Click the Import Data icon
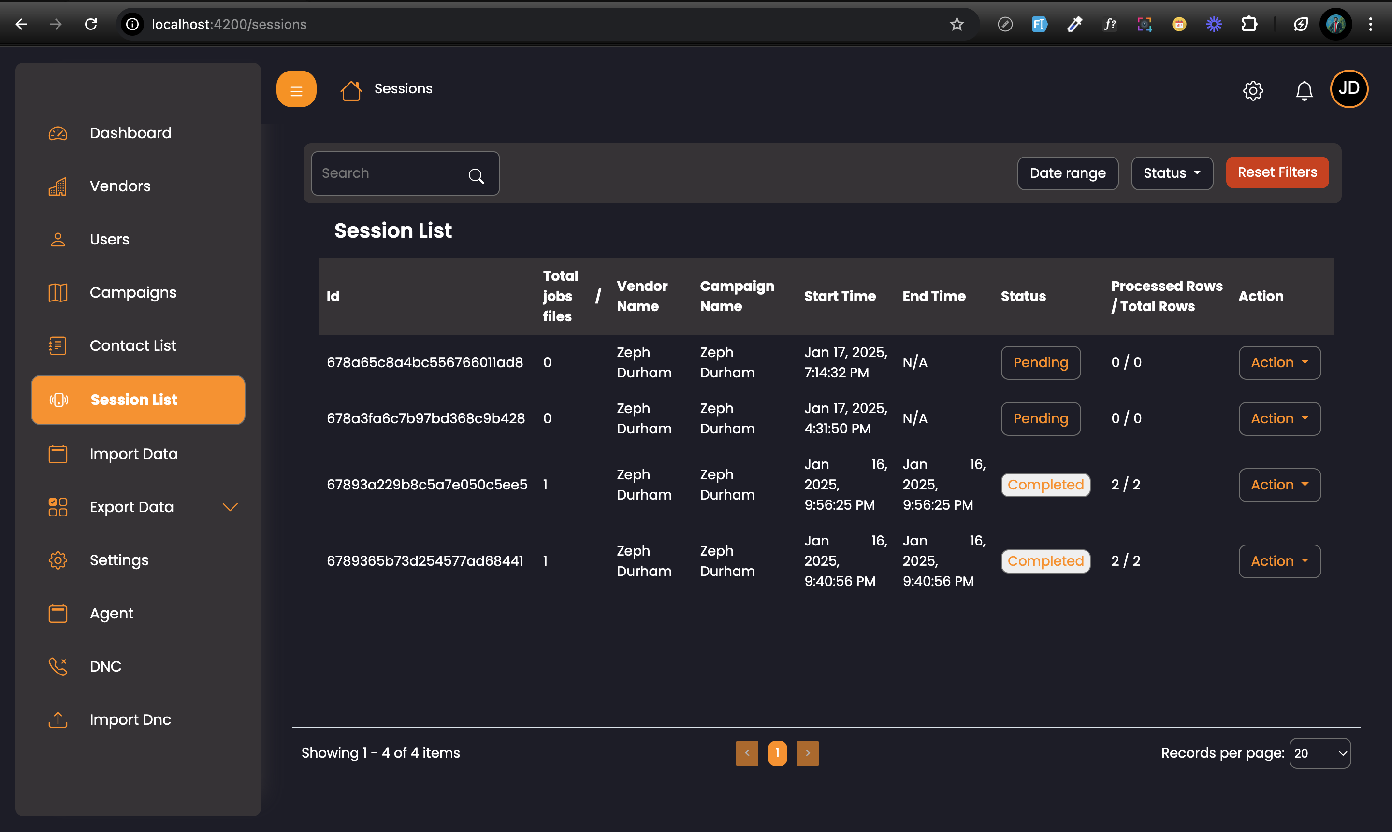Image resolution: width=1392 pixels, height=832 pixels. click(x=58, y=454)
